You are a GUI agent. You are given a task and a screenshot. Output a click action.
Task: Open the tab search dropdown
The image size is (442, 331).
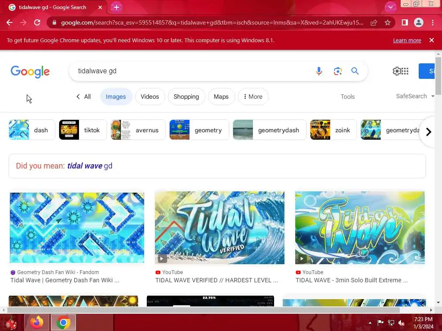point(391,7)
